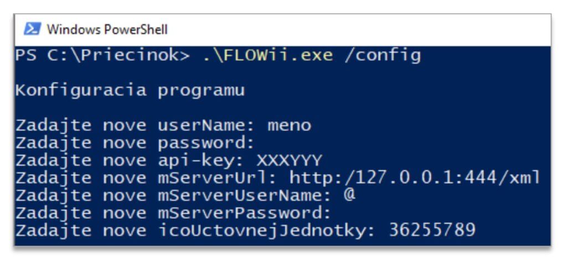
Task: Click the PowerShell icon in title bar
Action: [32, 29]
